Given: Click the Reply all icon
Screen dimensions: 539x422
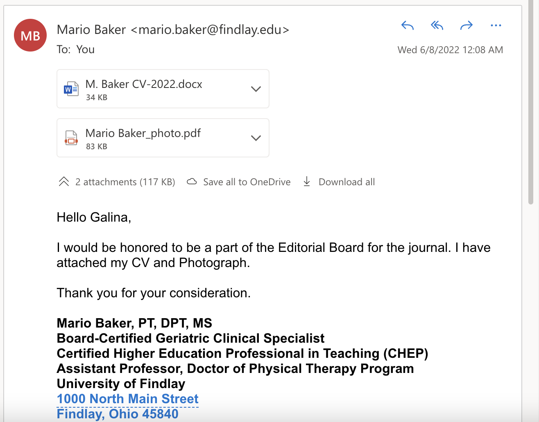Looking at the screenshot, I should [x=437, y=26].
